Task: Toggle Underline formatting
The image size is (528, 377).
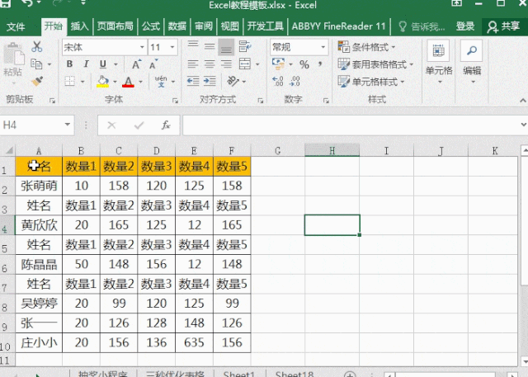Action: point(102,64)
